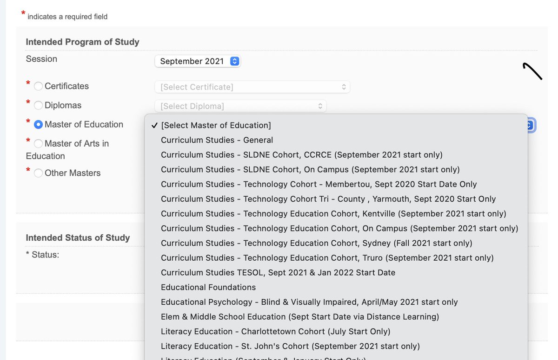Open the Select Diploma dropdown
The width and height of the screenshot is (558, 360).
(x=240, y=106)
